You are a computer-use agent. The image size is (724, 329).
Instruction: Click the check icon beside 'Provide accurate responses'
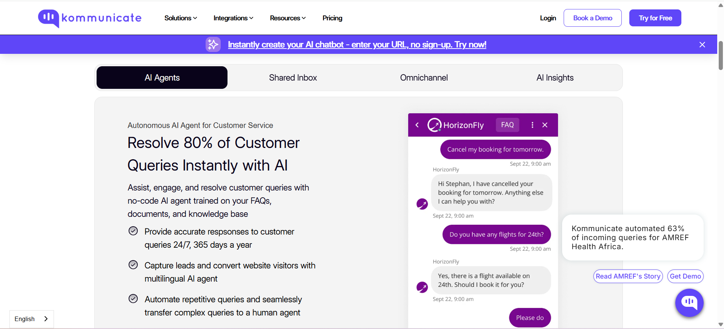[x=133, y=231]
